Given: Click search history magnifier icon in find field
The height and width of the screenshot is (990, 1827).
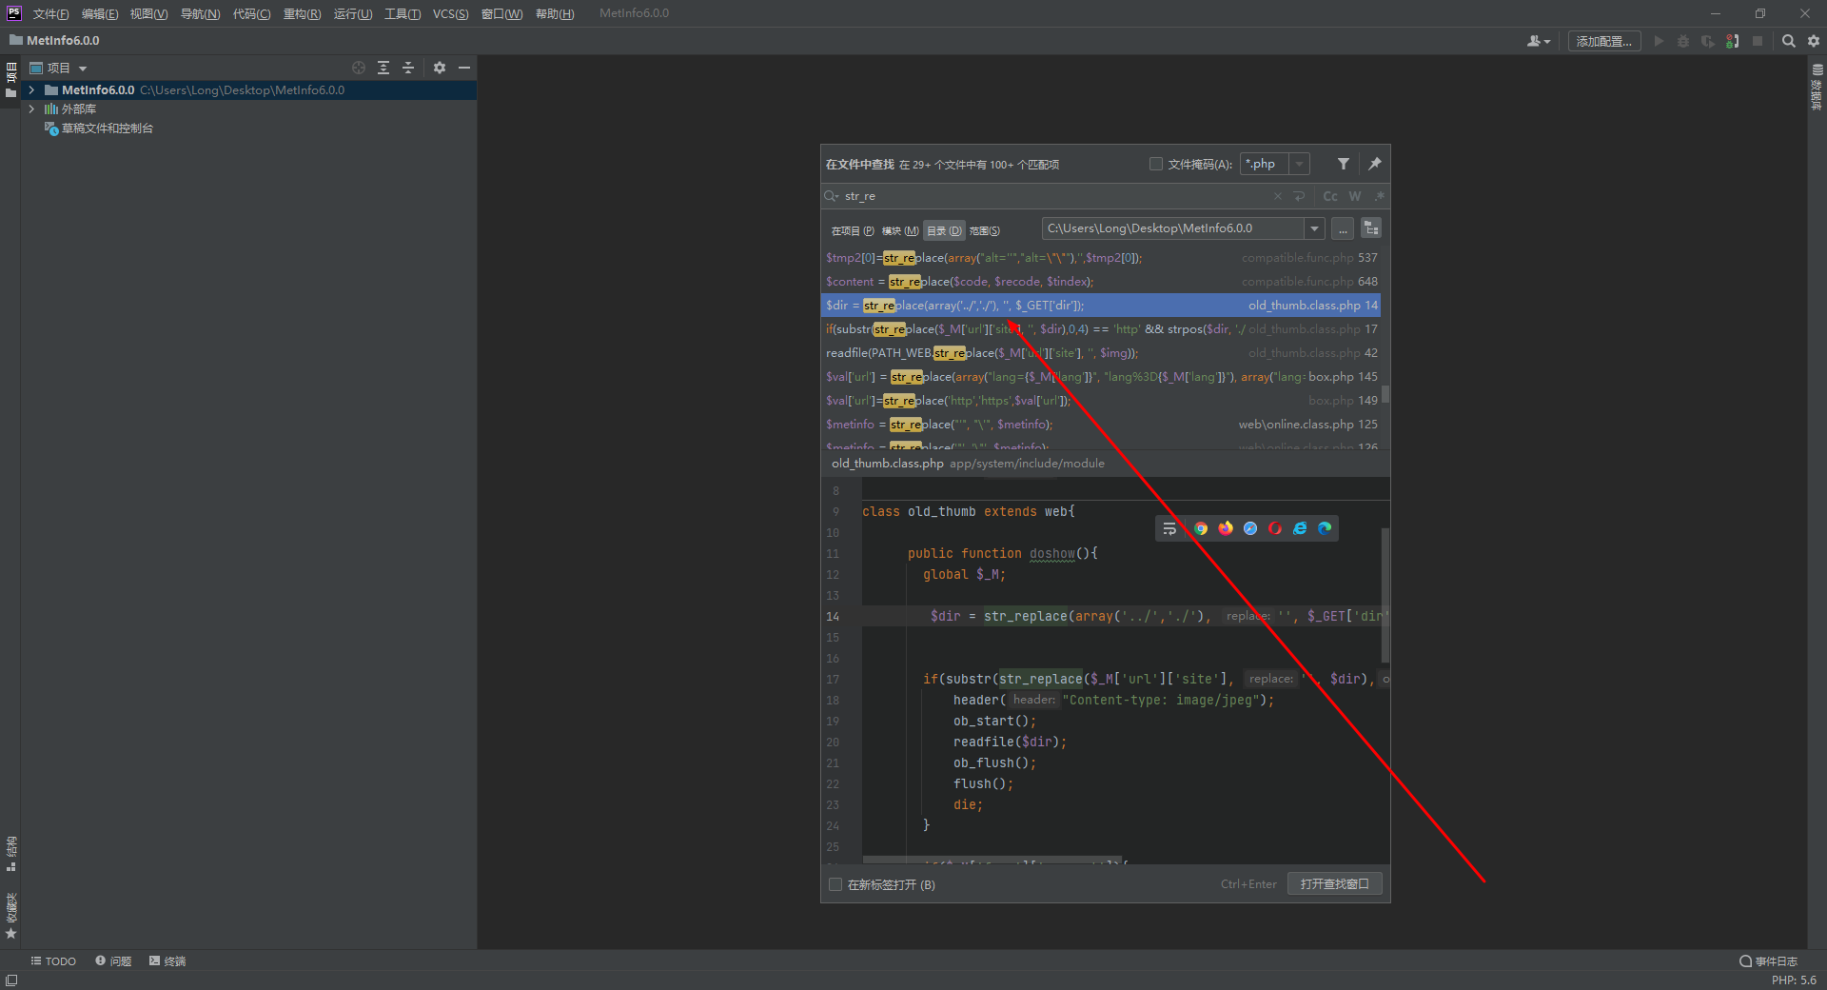Looking at the screenshot, I should pyautogui.click(x=832, y=196).
